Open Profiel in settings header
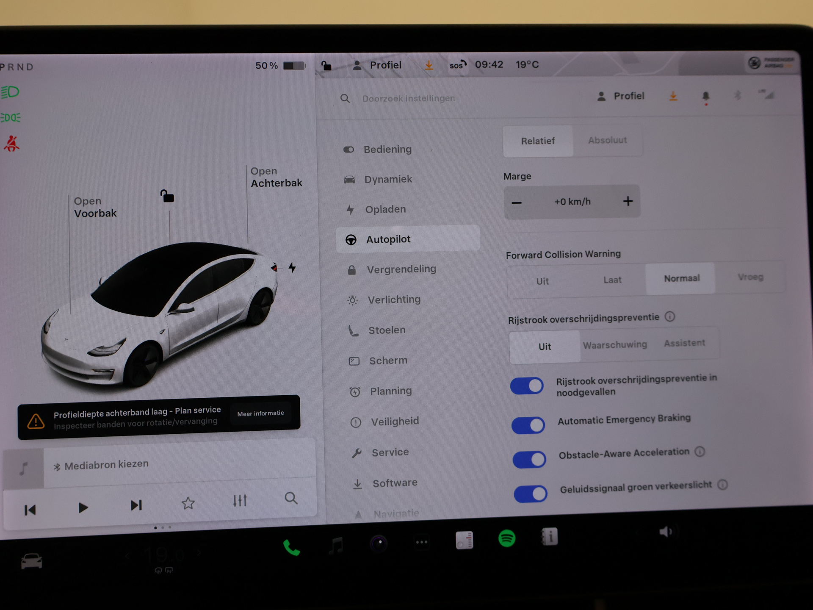 621,97
